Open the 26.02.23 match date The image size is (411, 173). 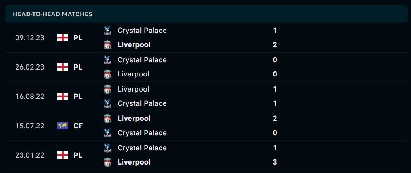30,67
